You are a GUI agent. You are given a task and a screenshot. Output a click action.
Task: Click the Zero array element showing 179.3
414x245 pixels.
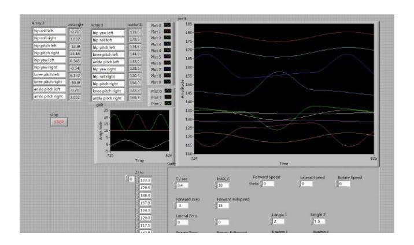(x=145, y=188)
